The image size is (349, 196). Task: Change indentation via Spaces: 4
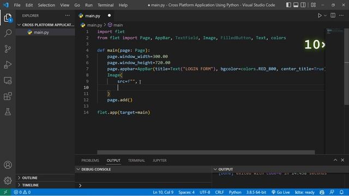(x=186, y=192)
